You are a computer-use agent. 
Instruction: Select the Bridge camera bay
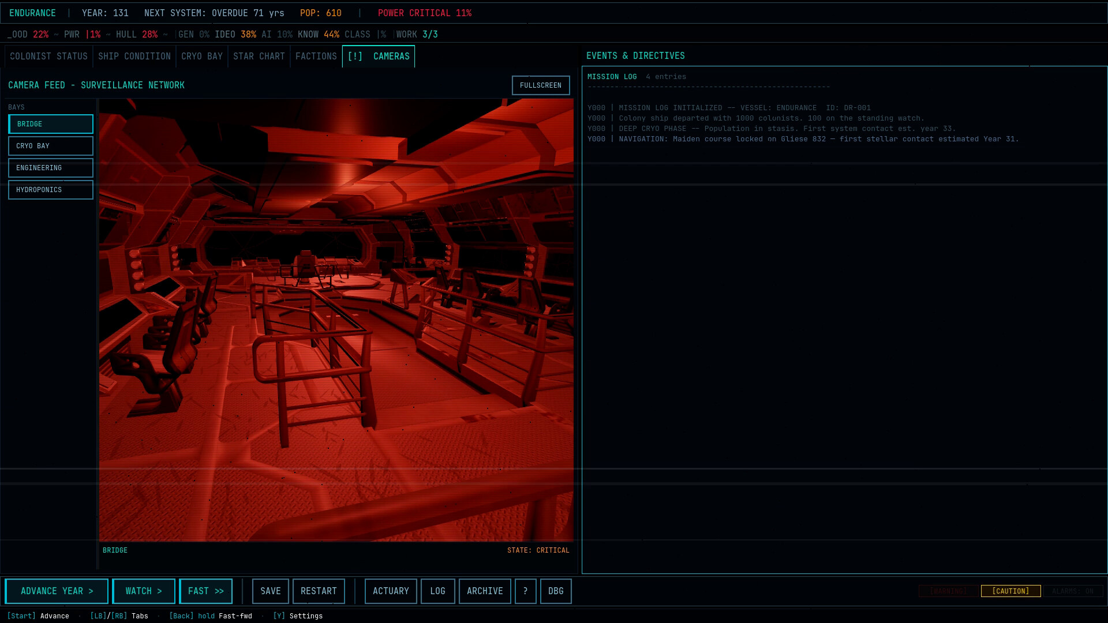[x=51, y=124]
